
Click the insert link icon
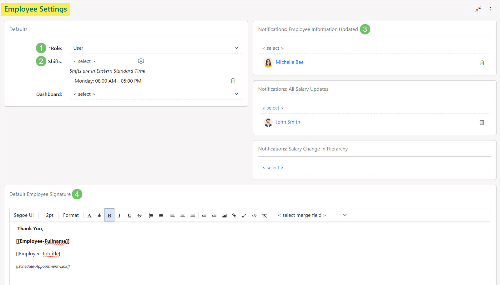point(234,215)
